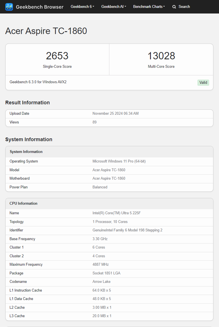Viewport: 219px width, 327px height.
Task: Select the Single-Core Score box
Action: pos(57,59)
